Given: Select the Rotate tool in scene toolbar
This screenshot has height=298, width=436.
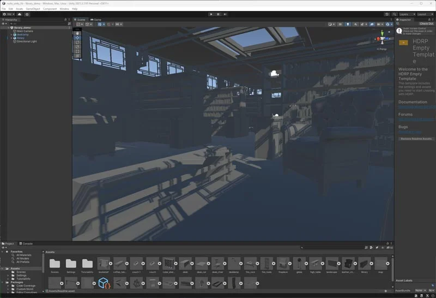Looking at the screenshot, I should 77,42.
